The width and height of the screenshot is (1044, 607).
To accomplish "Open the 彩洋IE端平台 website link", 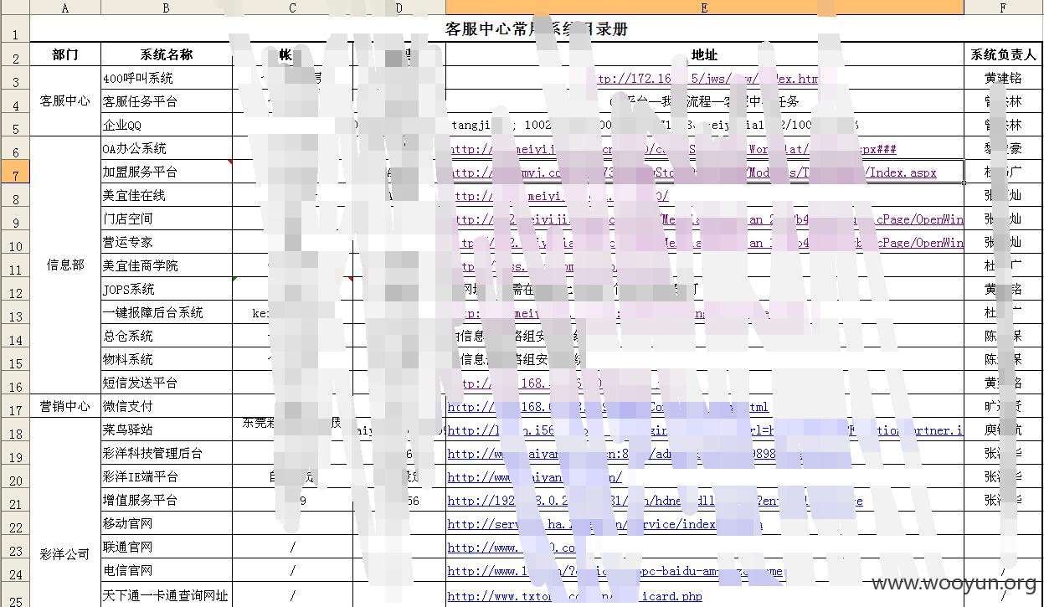I will point(535,477).
